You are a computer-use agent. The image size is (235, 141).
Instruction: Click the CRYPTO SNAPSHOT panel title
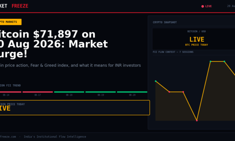pos(165,22)
